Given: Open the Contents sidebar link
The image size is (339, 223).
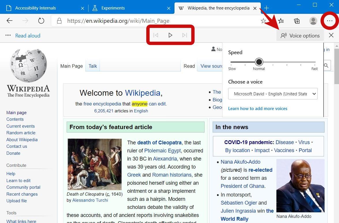Looking at the screenshot, I should [15, 119].
